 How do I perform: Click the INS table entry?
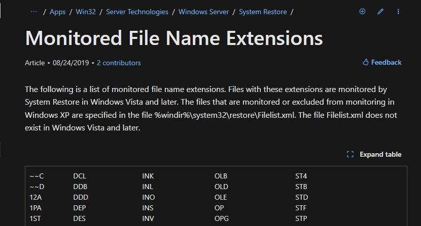pyautogui.click(x=148, y=208)
